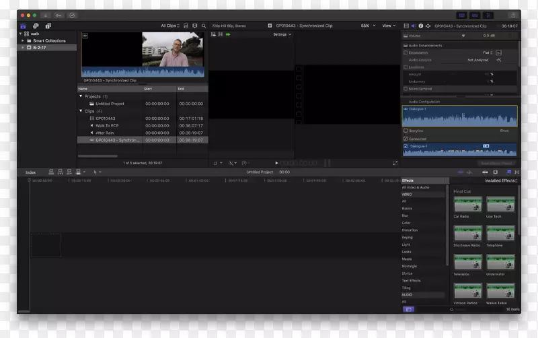538x338 pixels.
Task: Select the Distortion effects category
Action: pyautogui.click(x=410, y=230)
